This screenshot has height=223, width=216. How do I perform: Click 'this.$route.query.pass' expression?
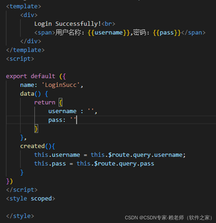[115, 164]
